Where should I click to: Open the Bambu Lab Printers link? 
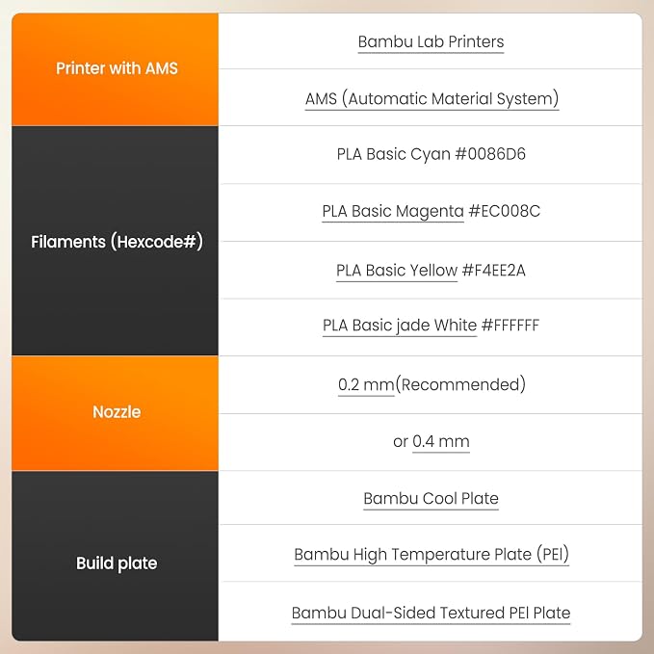pyautogui.click(x=431, y=42)
